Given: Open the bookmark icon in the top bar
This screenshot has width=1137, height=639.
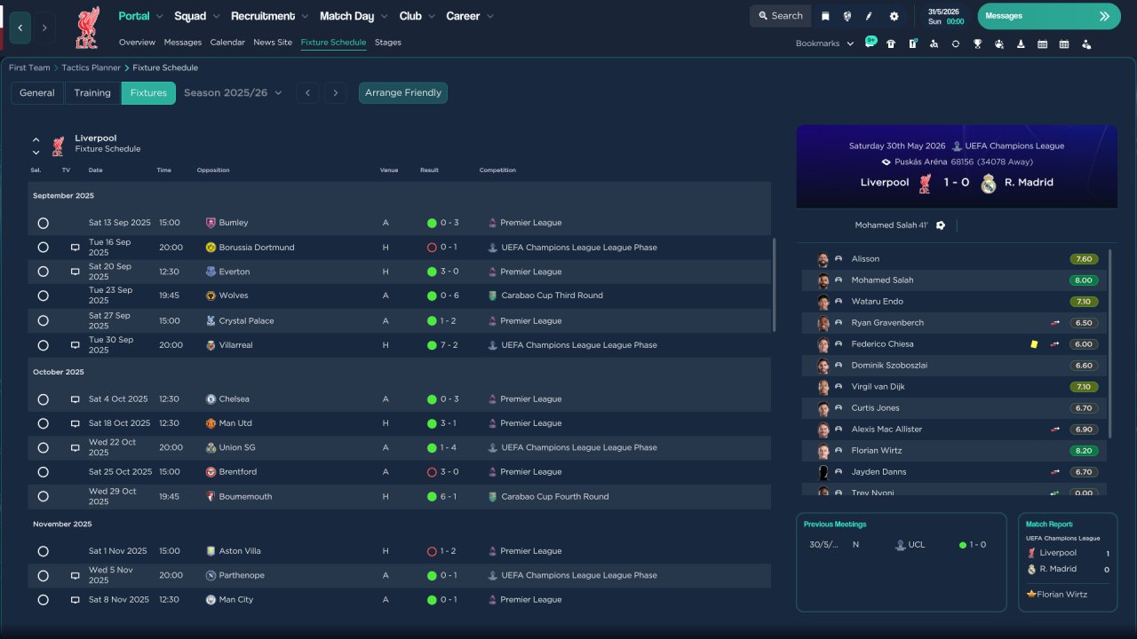Looking at the screenshot, I should (825, 16).
